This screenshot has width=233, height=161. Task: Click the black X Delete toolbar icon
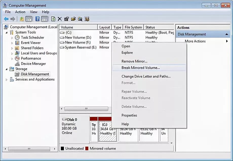[x=60, y=19]
